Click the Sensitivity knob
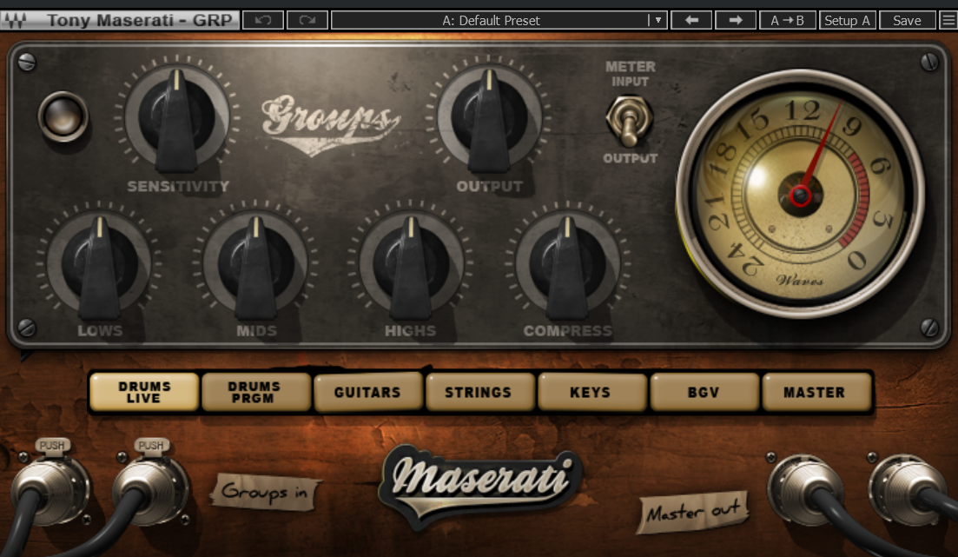The image size is (958, 557). tap(176, 117)
